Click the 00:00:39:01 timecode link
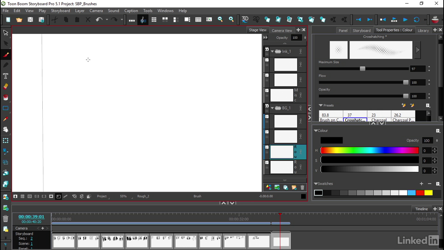The image size is (444, 250). (x=31, y=217)
